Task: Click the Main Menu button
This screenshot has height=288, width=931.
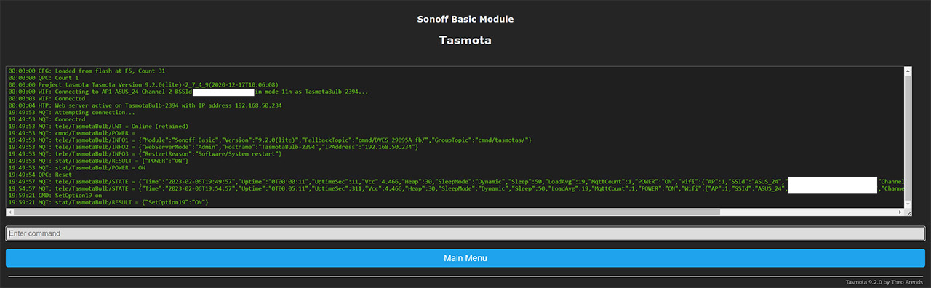Action: tap(465, 258)
